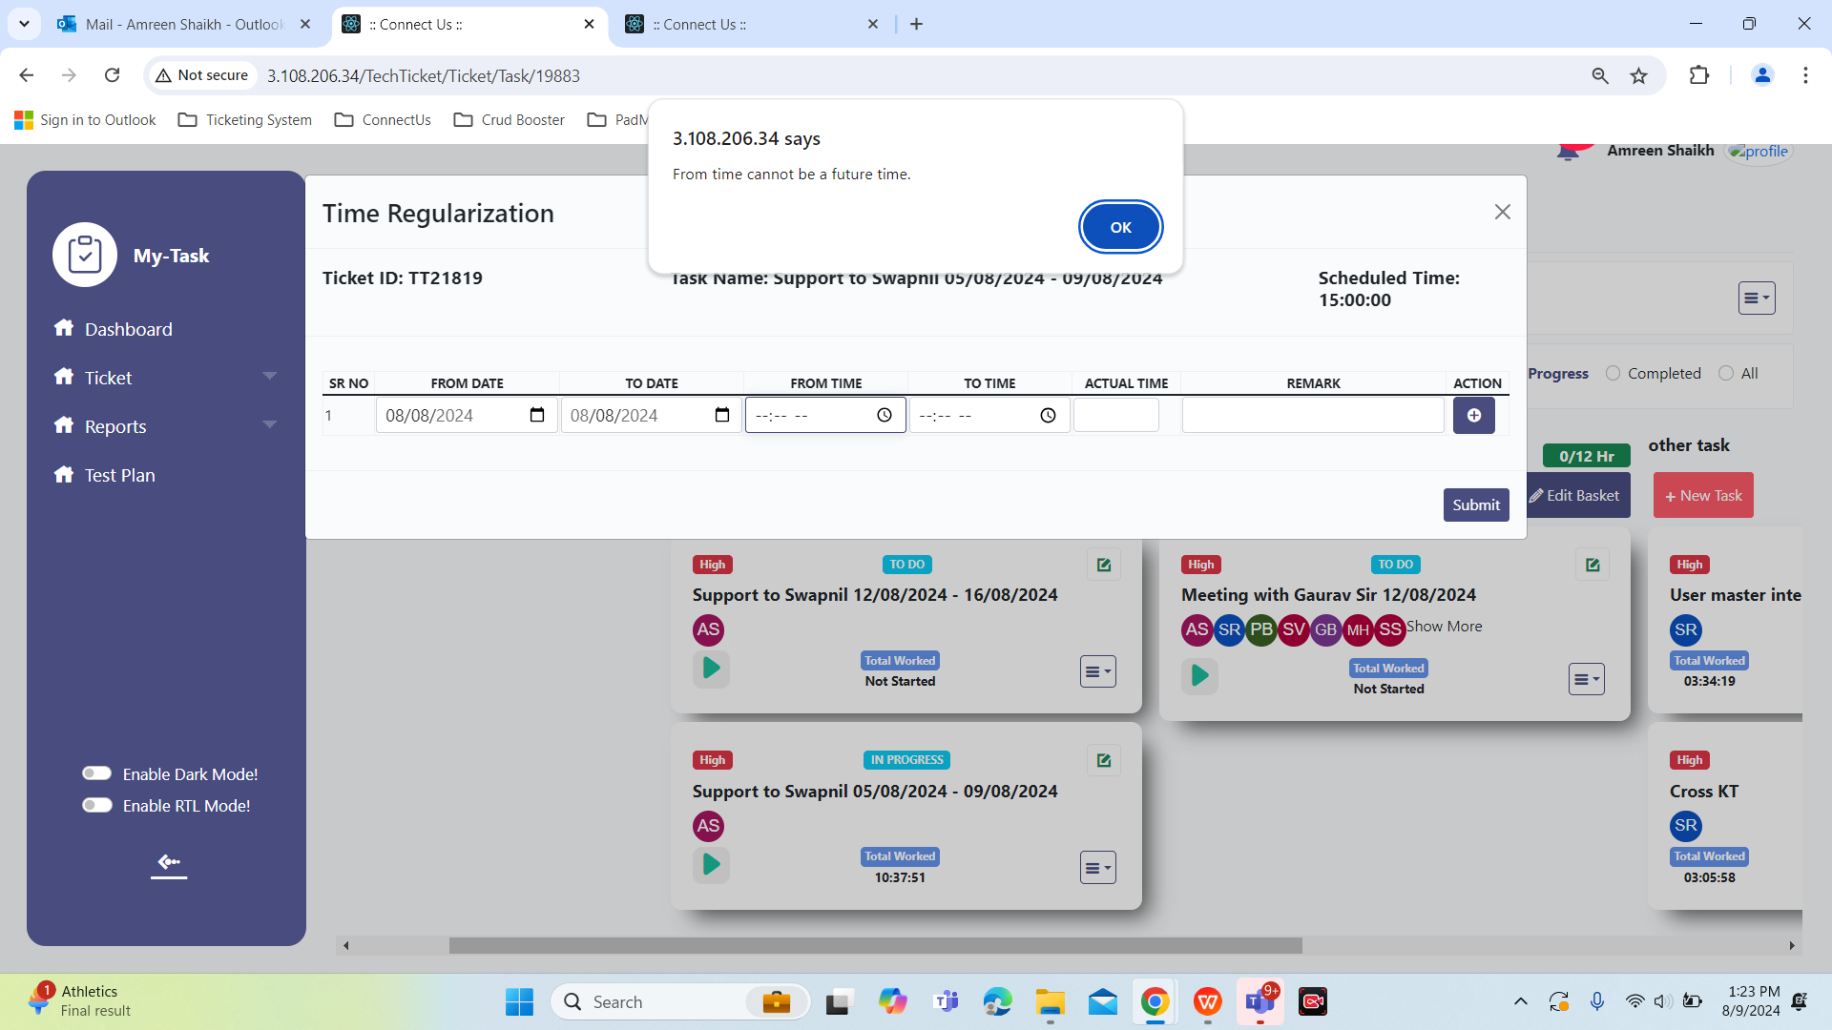
Task: Open the Crud Booster bookmark folder
Action: pyautogui.click(x=509, y=119)
